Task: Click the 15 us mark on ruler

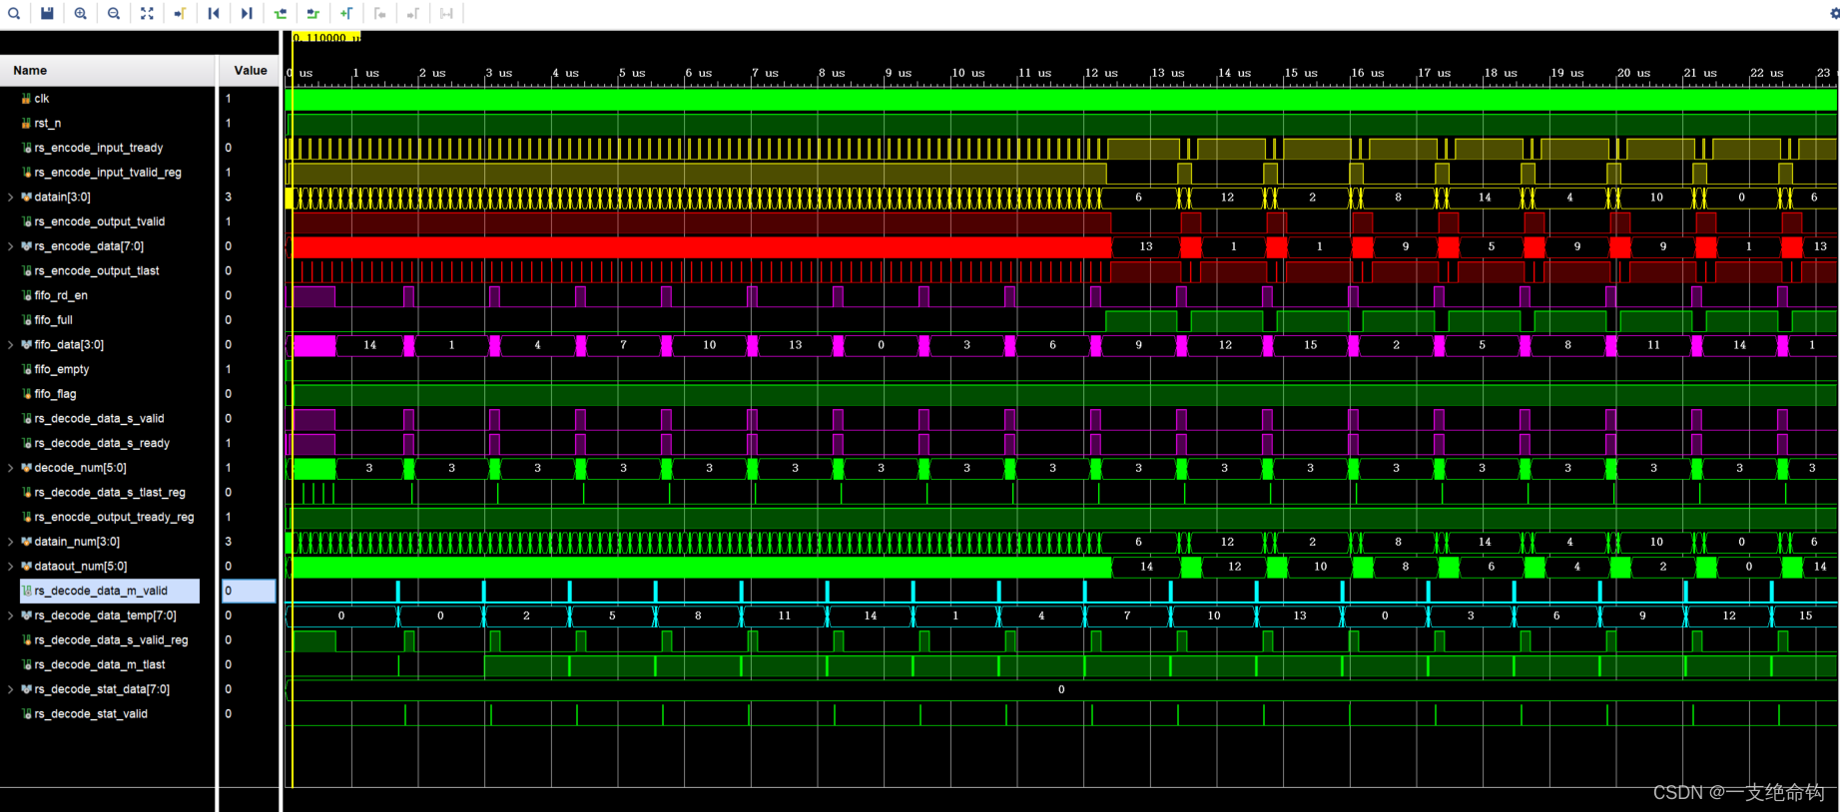Action: coord(1301,73)
